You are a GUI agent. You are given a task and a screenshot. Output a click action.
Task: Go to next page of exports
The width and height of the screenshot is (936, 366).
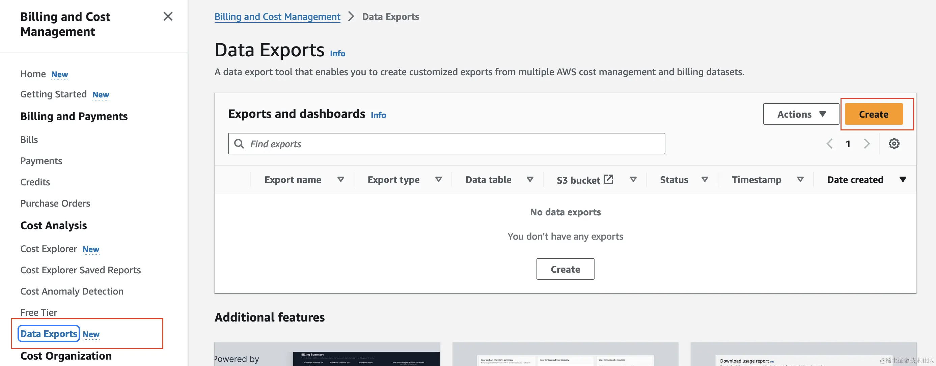pos(867,144)
